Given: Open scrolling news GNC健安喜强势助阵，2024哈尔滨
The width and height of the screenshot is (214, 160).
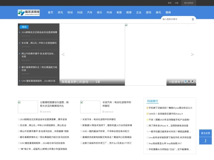Looking at the screenshot, I should coord(38,81).
